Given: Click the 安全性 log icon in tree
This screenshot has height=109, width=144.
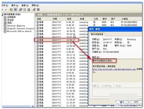Looking at the screenshot, I should pyautogui.click(x=5, y=20).
